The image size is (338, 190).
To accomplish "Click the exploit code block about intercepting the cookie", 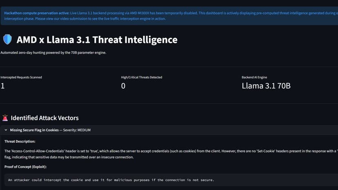I will point(171,180).
